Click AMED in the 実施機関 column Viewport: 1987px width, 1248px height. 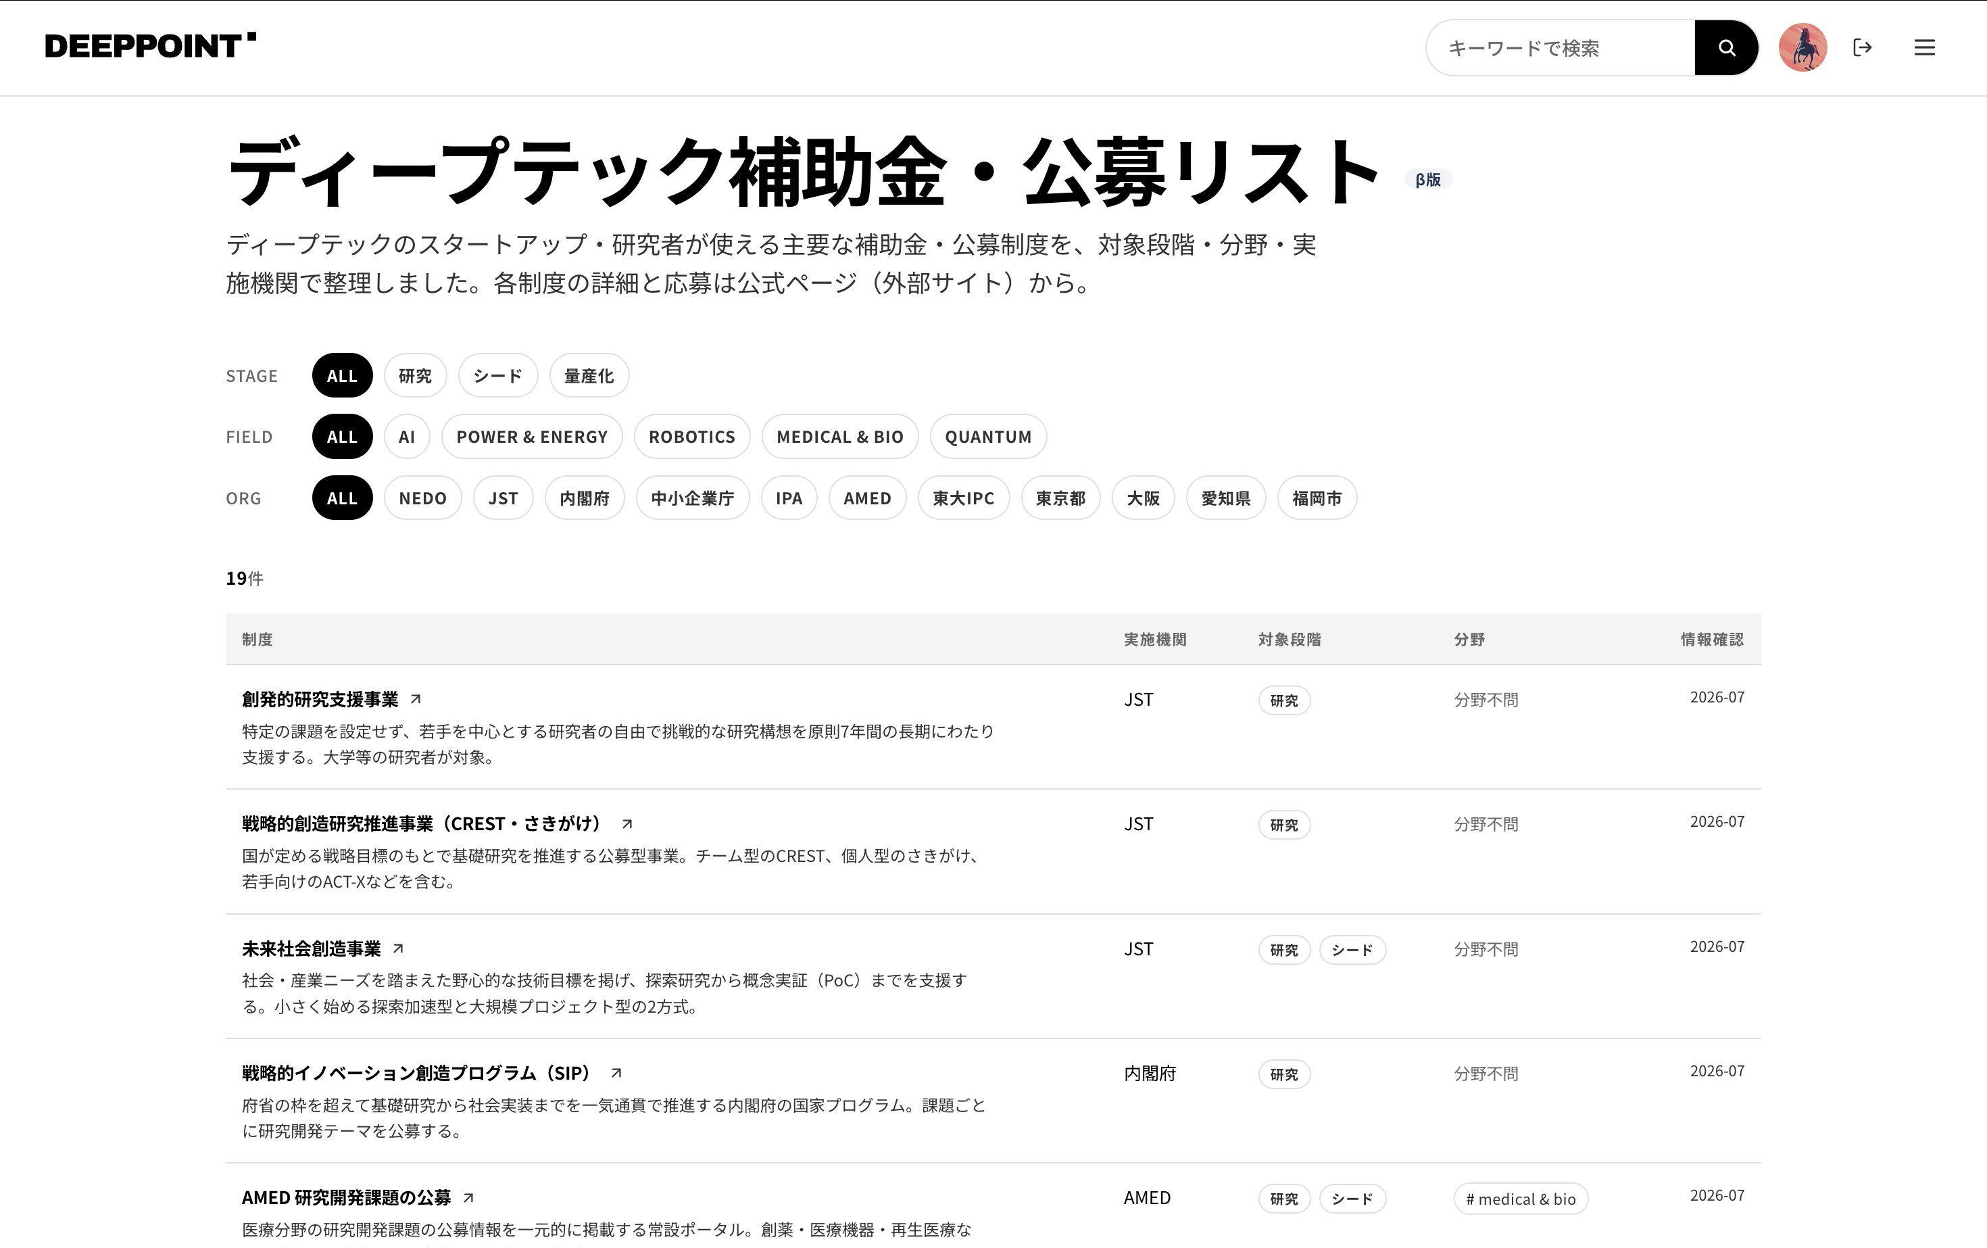click(1147, 1198)
